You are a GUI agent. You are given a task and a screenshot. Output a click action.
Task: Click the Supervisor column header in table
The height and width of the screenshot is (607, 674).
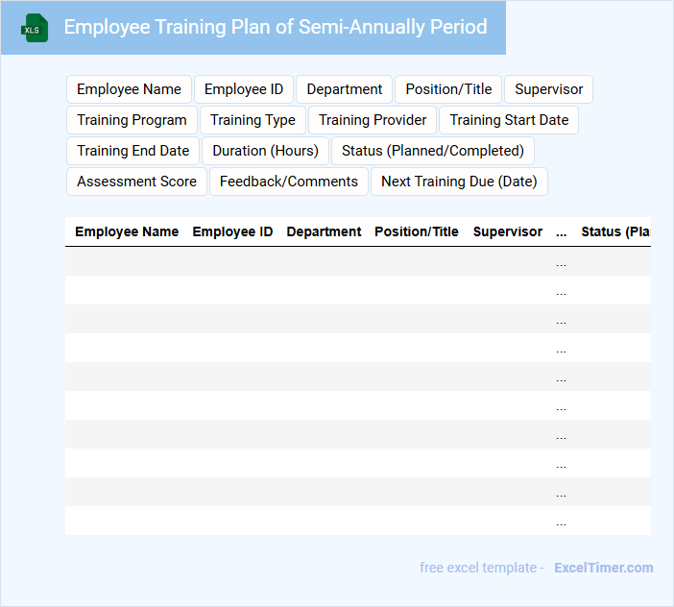click(507, 231)
